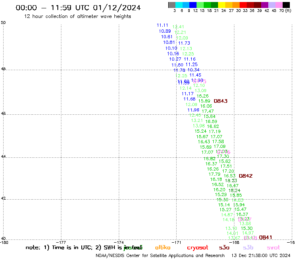Image resolution: width=295 pixels, height=259 pixels.
Task: Click the 15.94 wave height value
Action: click(239, 205)
